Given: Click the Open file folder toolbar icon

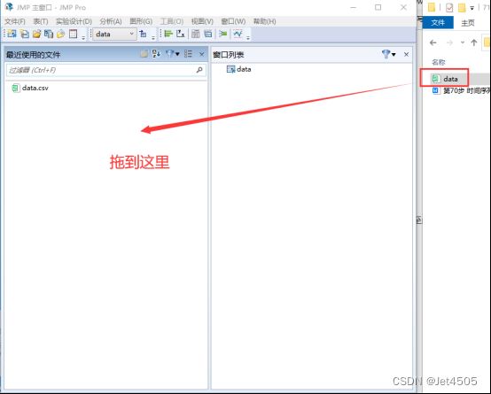Looking at the screenshot, I should point(36,34).
